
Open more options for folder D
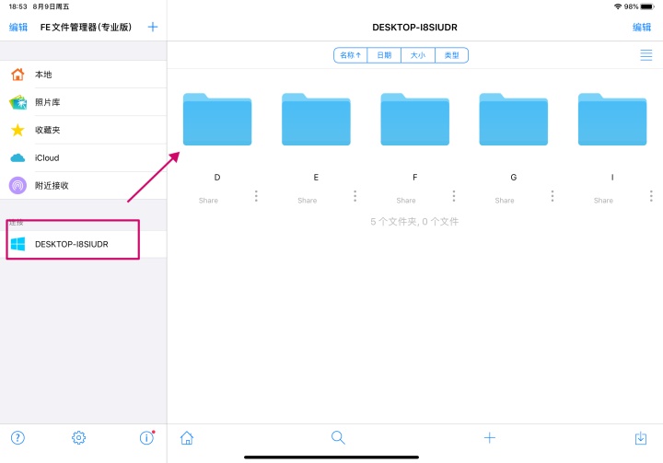[x=256, y=196]
